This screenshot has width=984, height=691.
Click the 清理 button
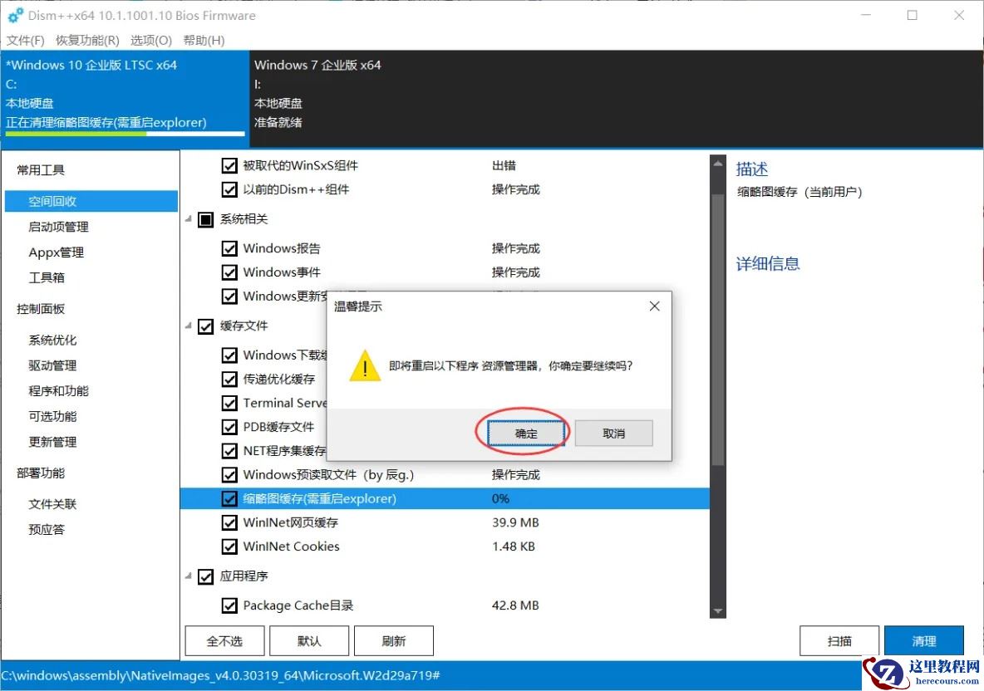coord(923,640)
